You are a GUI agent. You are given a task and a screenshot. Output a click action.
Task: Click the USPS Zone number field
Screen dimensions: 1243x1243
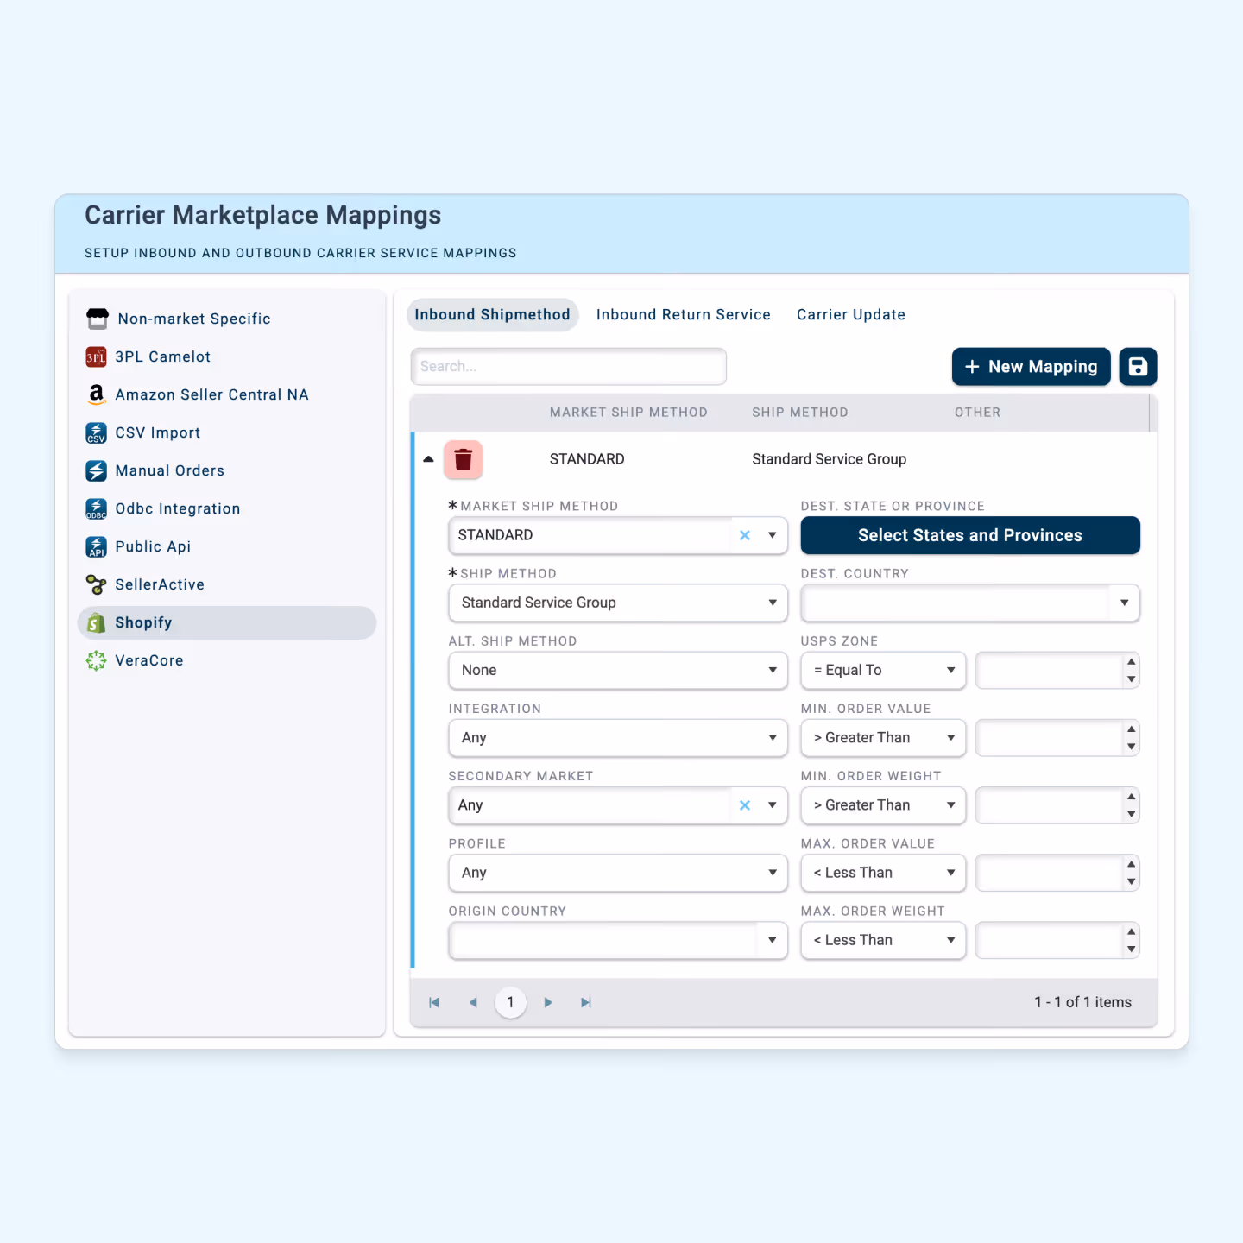point(1048,670)
